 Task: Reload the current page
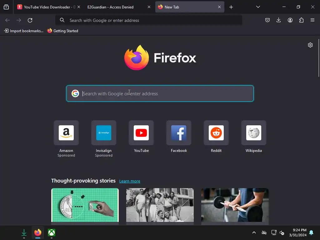(x=30, y=20)
